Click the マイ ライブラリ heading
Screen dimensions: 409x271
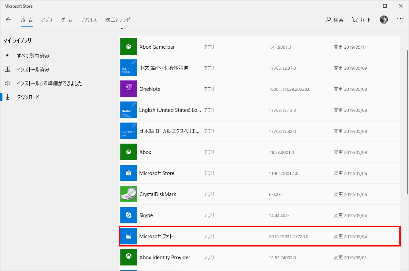click(x=18, y=40)
